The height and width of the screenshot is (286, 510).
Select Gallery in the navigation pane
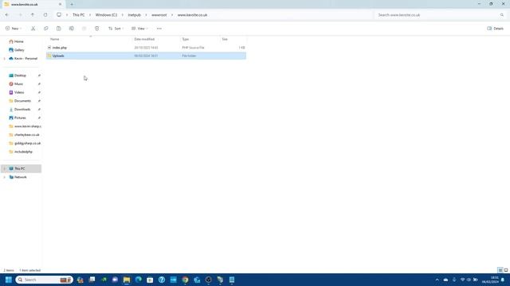pos(19,50)
